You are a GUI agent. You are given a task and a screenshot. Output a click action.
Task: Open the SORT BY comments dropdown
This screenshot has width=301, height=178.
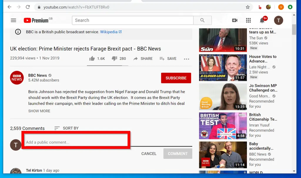point(66,128)
